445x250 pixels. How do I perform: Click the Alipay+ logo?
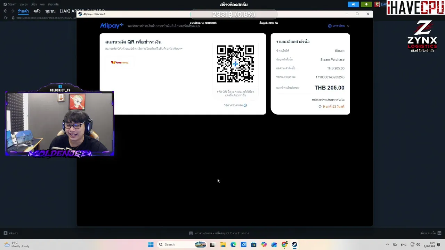click(x=112, y=26)
